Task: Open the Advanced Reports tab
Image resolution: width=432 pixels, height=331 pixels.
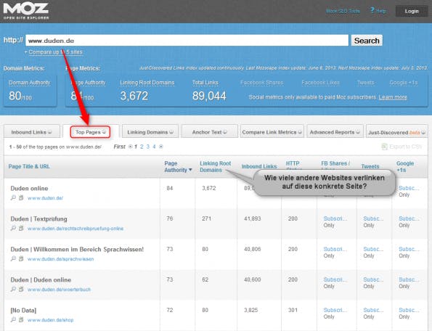Action: tap(335, 132)
